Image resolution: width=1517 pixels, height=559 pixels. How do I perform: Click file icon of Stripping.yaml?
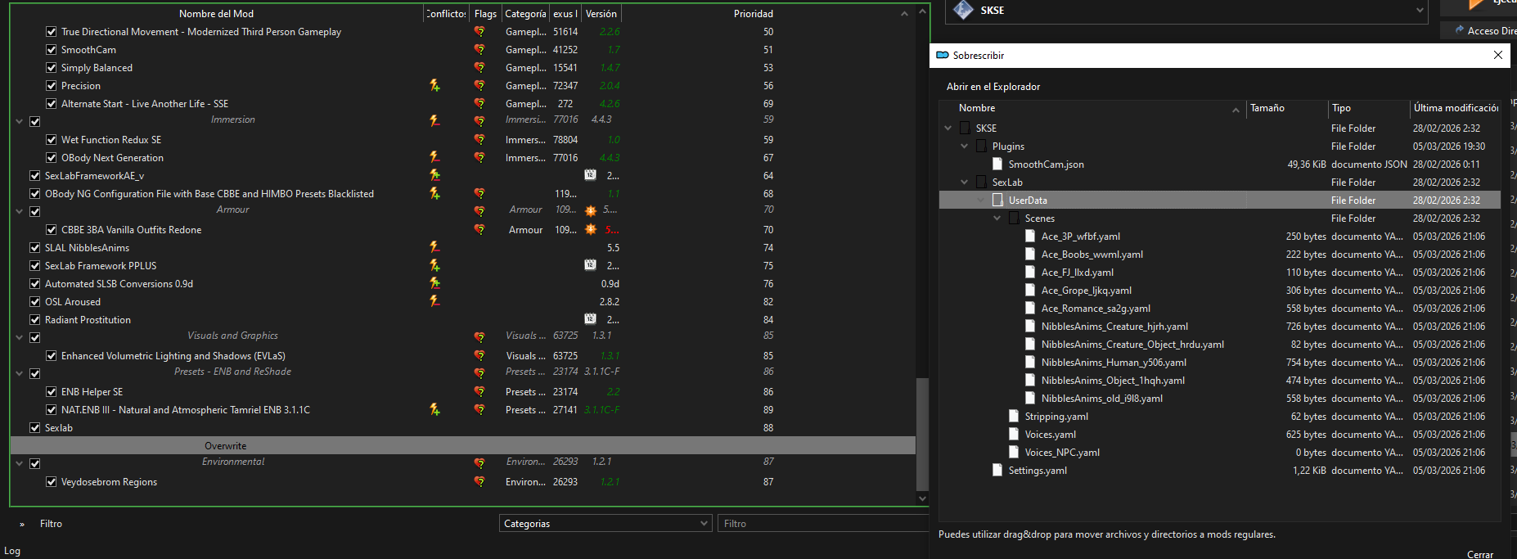tap(1014, 416)
